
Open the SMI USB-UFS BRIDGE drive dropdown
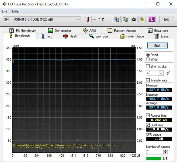pyautogui.click(x=42, y=19)
